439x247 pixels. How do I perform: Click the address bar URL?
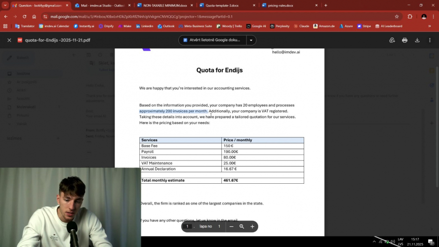pyautogui.click(x=141, y=16)
